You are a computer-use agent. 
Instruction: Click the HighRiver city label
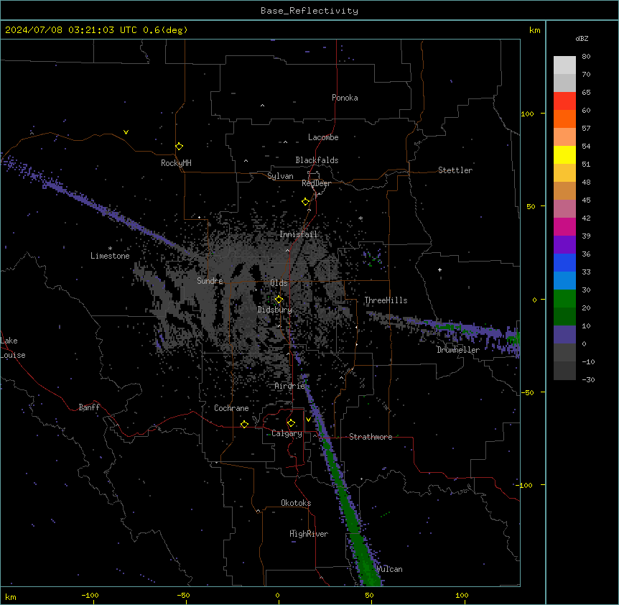309,534
